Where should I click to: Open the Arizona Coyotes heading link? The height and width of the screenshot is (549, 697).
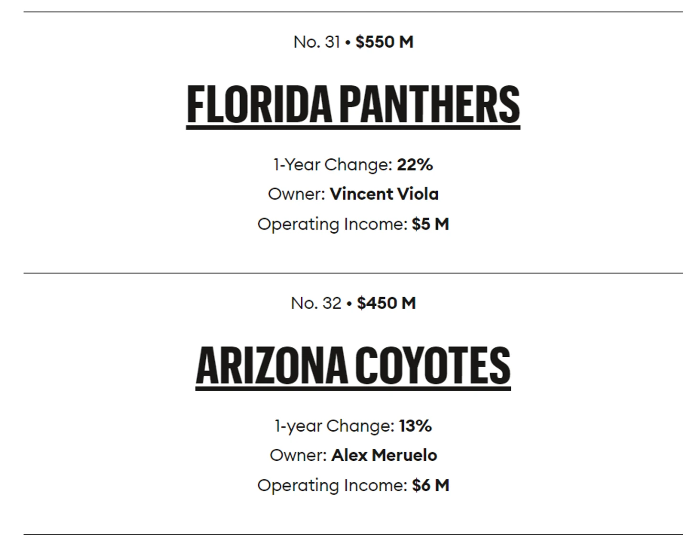(x=353, y=365)
